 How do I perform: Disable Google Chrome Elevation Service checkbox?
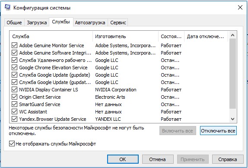14,68
